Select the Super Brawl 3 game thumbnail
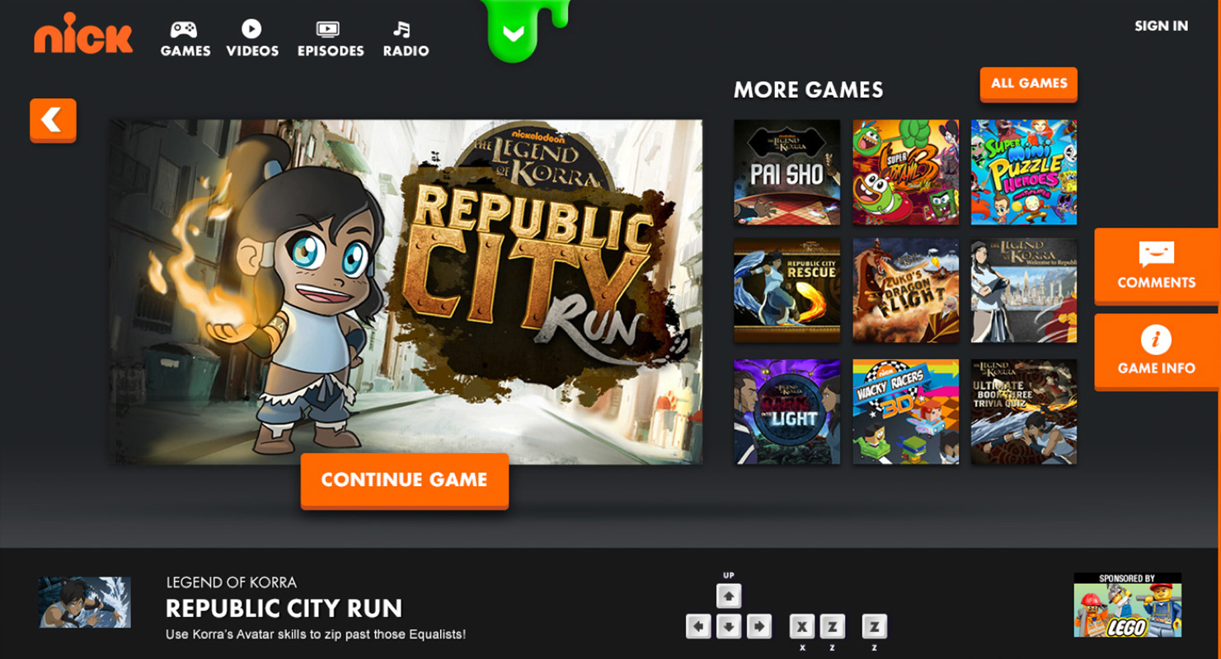This screenshot has width=1221, height=659. click(x=905, y=172)
